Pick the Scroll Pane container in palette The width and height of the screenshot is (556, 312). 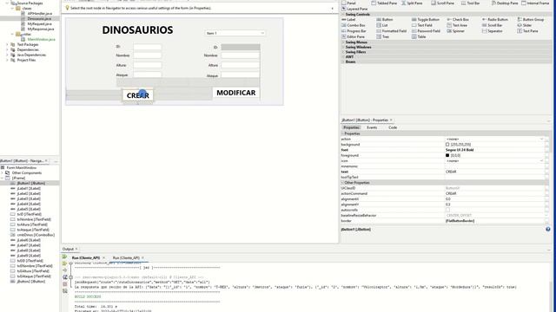442,3
